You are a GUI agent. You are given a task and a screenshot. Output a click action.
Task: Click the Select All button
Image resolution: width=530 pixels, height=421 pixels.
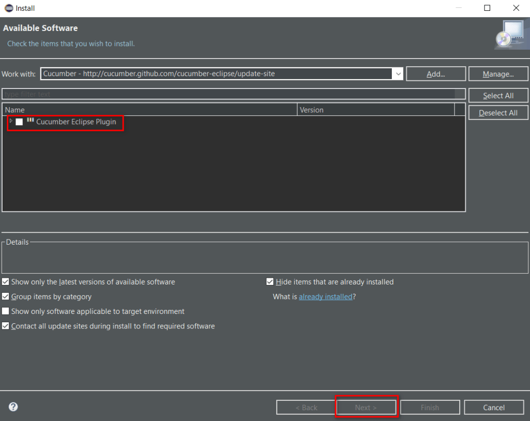coord(498,96)
